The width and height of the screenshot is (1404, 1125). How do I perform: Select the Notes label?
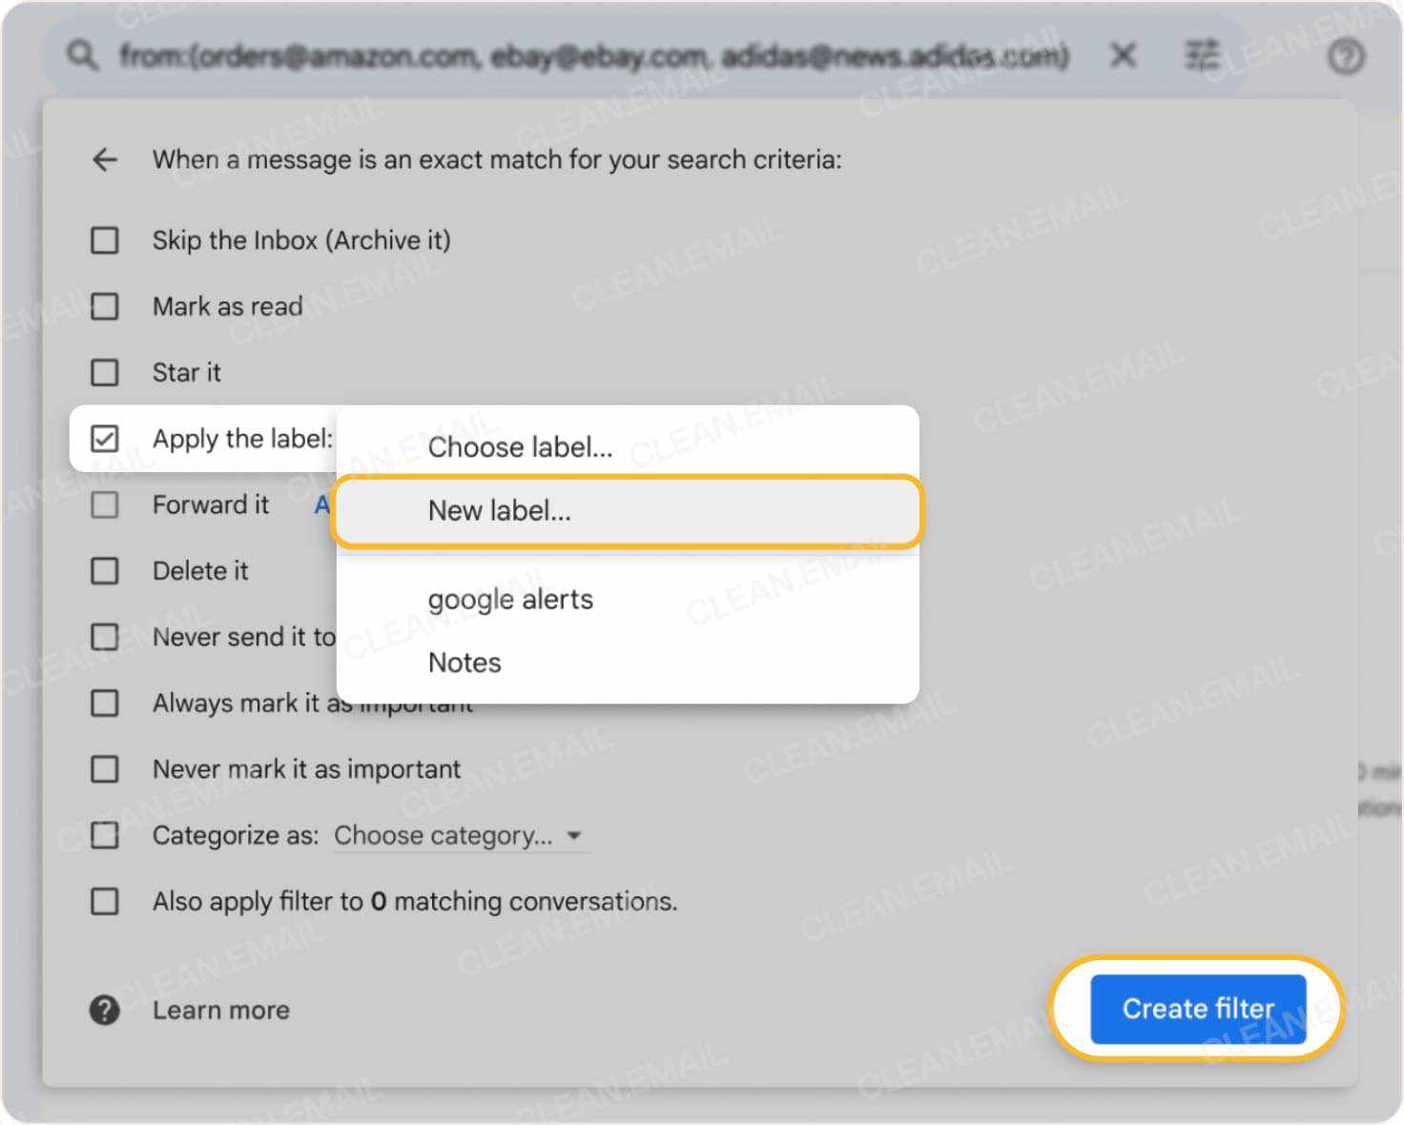point(465,662)
